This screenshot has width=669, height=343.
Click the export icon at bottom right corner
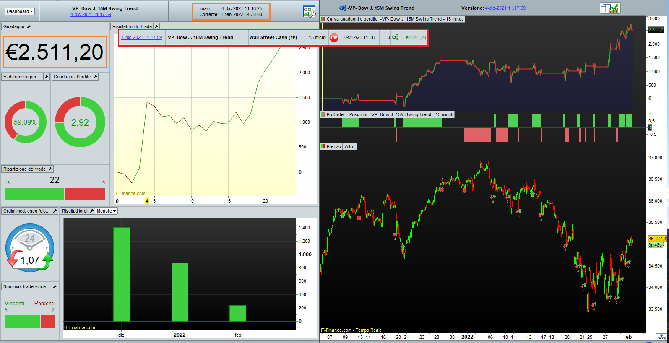coord(661,337)
